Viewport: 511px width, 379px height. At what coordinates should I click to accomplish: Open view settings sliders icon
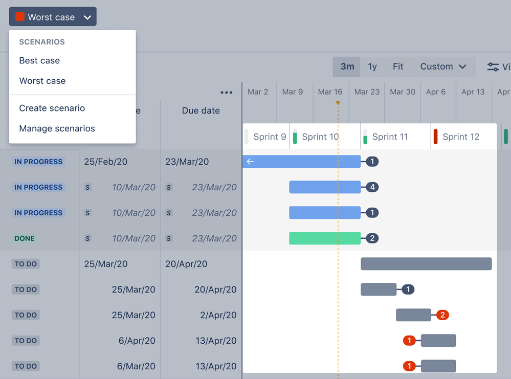[x=493, y=67]
